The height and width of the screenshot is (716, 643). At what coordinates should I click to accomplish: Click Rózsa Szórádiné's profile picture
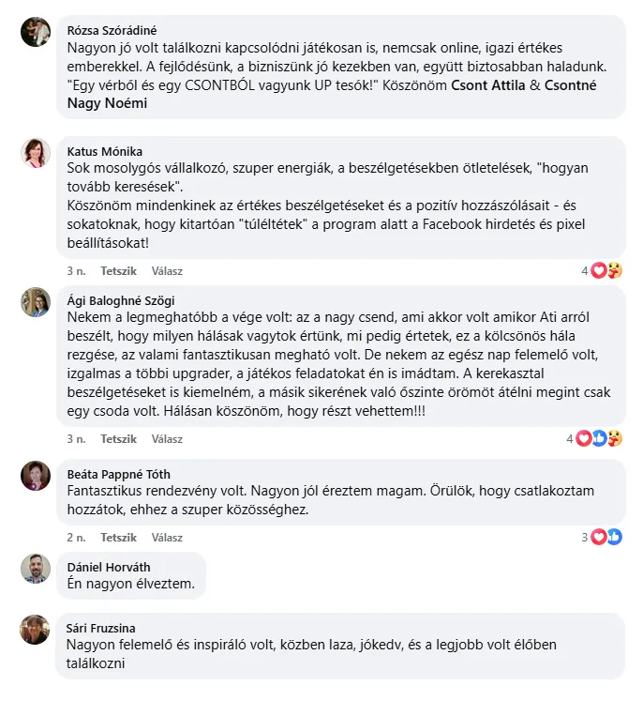[35, 32]
